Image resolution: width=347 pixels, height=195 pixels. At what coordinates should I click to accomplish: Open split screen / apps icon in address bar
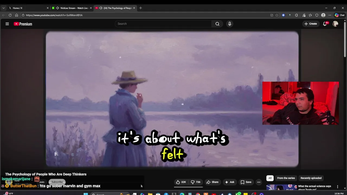(x=272, y=15)
